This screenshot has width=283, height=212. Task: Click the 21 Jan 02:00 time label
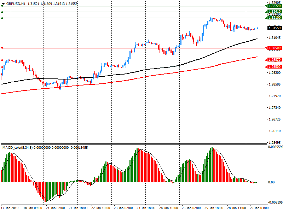55,208
